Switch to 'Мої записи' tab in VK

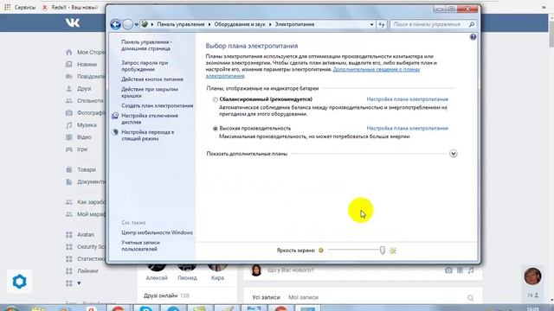[304, 297]
